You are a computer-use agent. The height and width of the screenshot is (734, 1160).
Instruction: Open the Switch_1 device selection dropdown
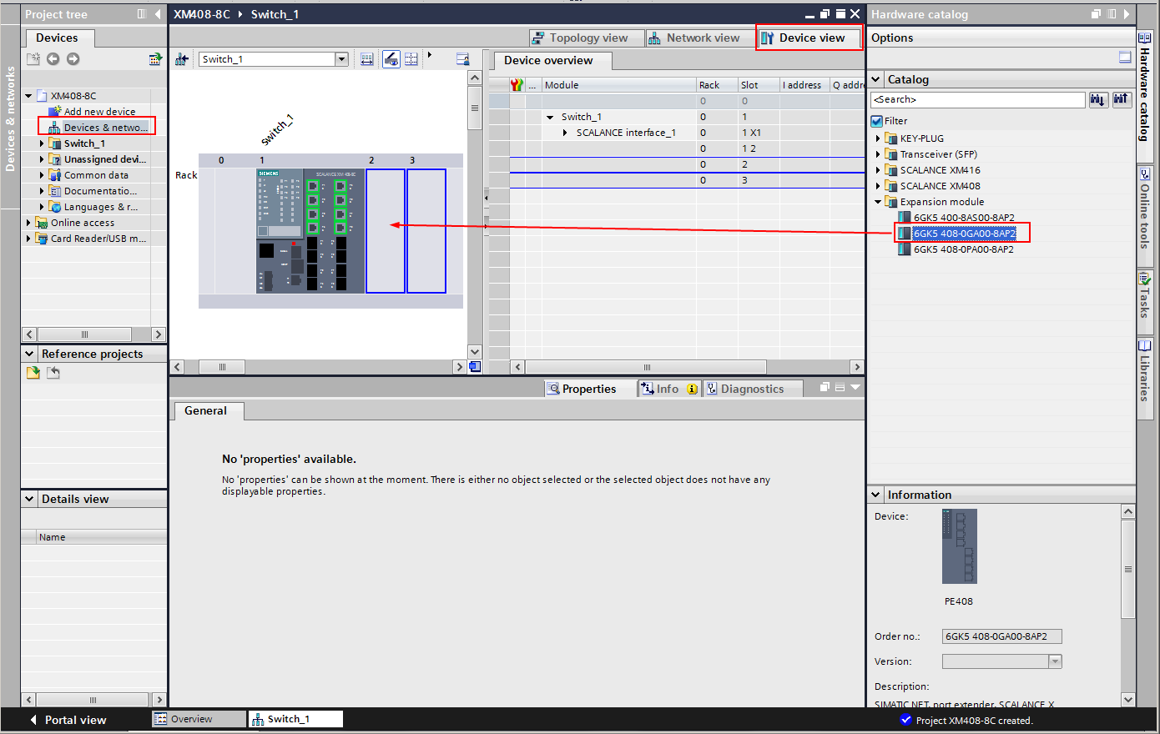tap(341, 59)
